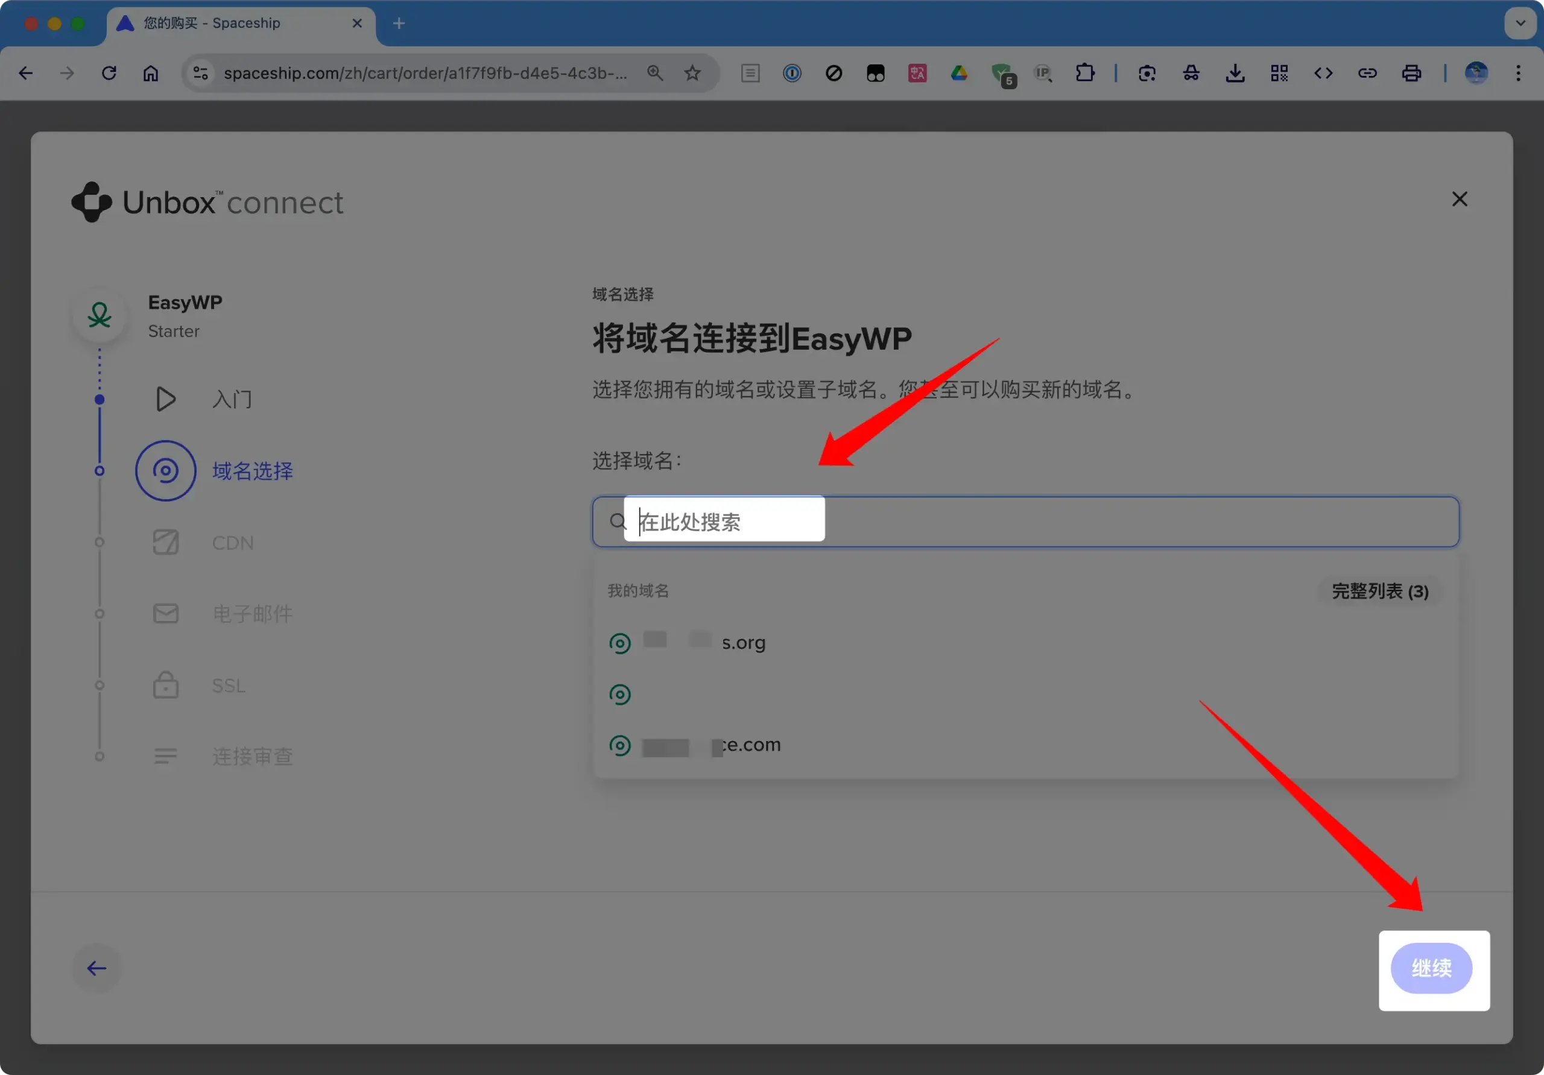Click the 选择域名 label

pos(636,461)
